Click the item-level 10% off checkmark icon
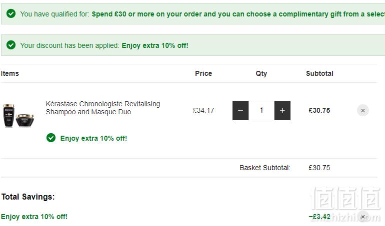Screen dimensions: 385x226 (51, 138)
